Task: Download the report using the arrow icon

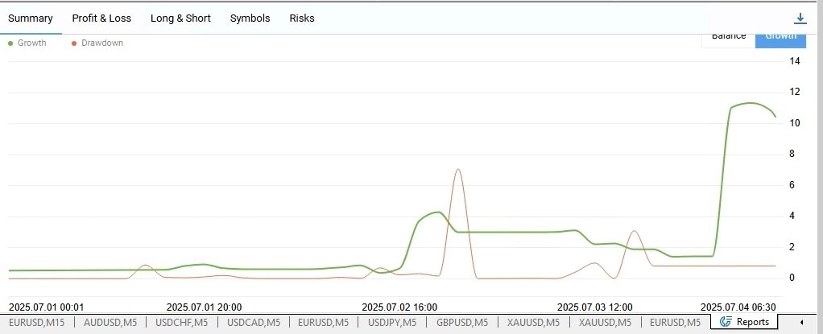Action: (x=800, y=19)
